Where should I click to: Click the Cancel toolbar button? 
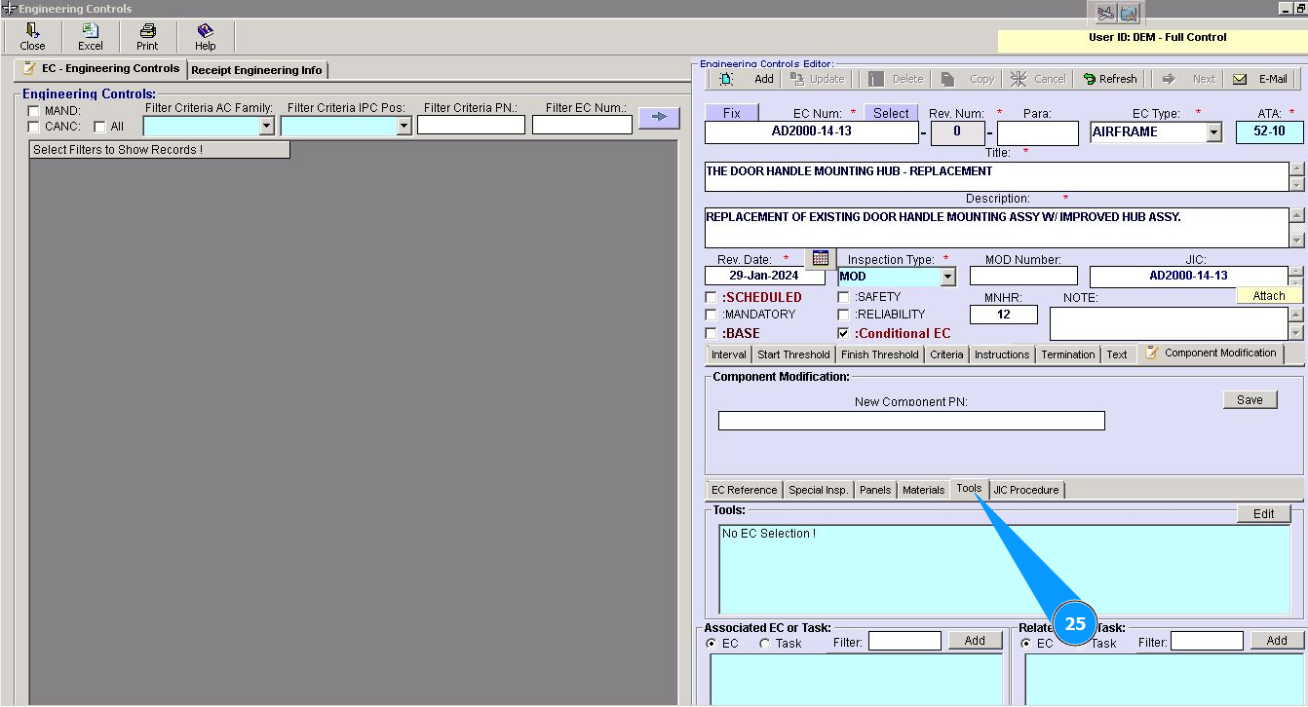click(x=1038, y=79)
